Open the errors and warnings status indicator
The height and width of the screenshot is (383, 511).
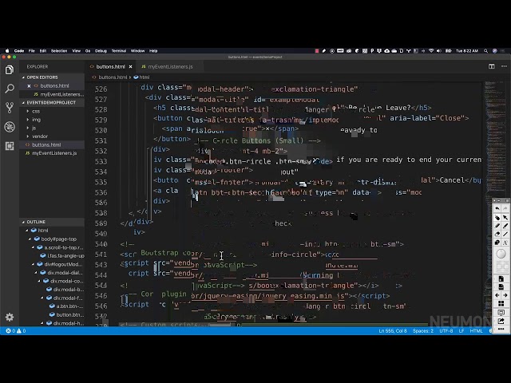point(16,331)
